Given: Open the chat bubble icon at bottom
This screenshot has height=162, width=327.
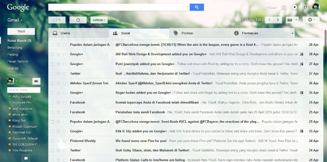Looking at the screenshot, I should coord(26,158).
